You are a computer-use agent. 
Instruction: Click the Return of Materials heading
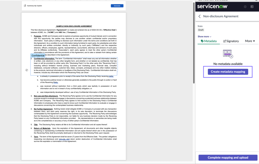[x=42, y=128]
